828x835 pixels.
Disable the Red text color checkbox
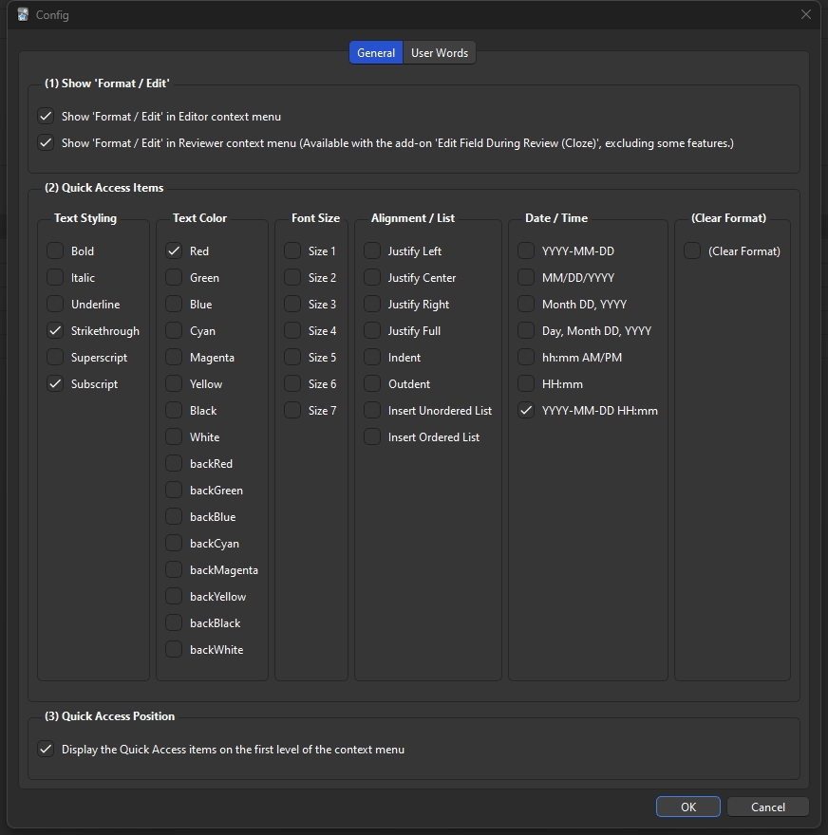pos(175,251)
